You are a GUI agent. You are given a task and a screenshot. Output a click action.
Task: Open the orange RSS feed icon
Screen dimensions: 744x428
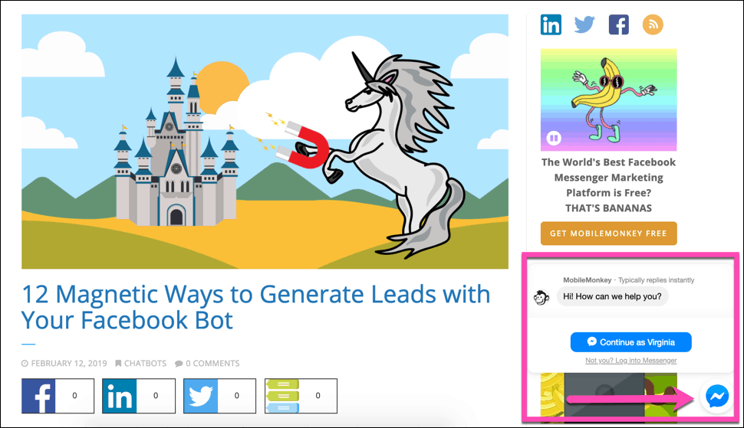pos(653,25)
